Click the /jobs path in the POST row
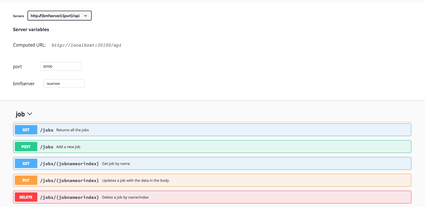 tap(47, 147)
